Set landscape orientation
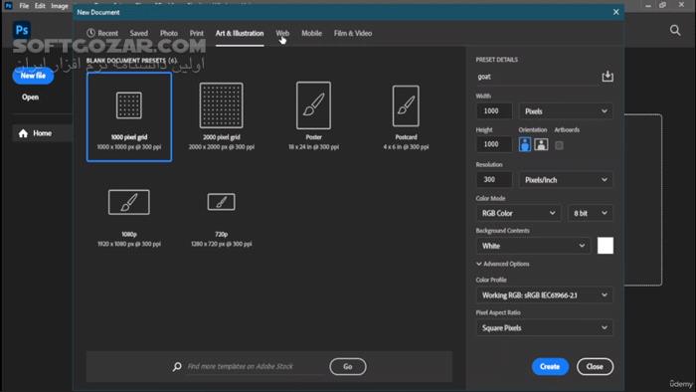The image size is (696, 392). point(541,144)
